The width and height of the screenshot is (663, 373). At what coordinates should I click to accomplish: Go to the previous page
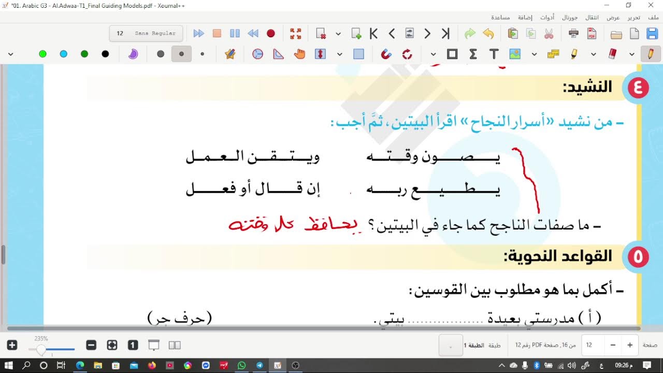392,34
